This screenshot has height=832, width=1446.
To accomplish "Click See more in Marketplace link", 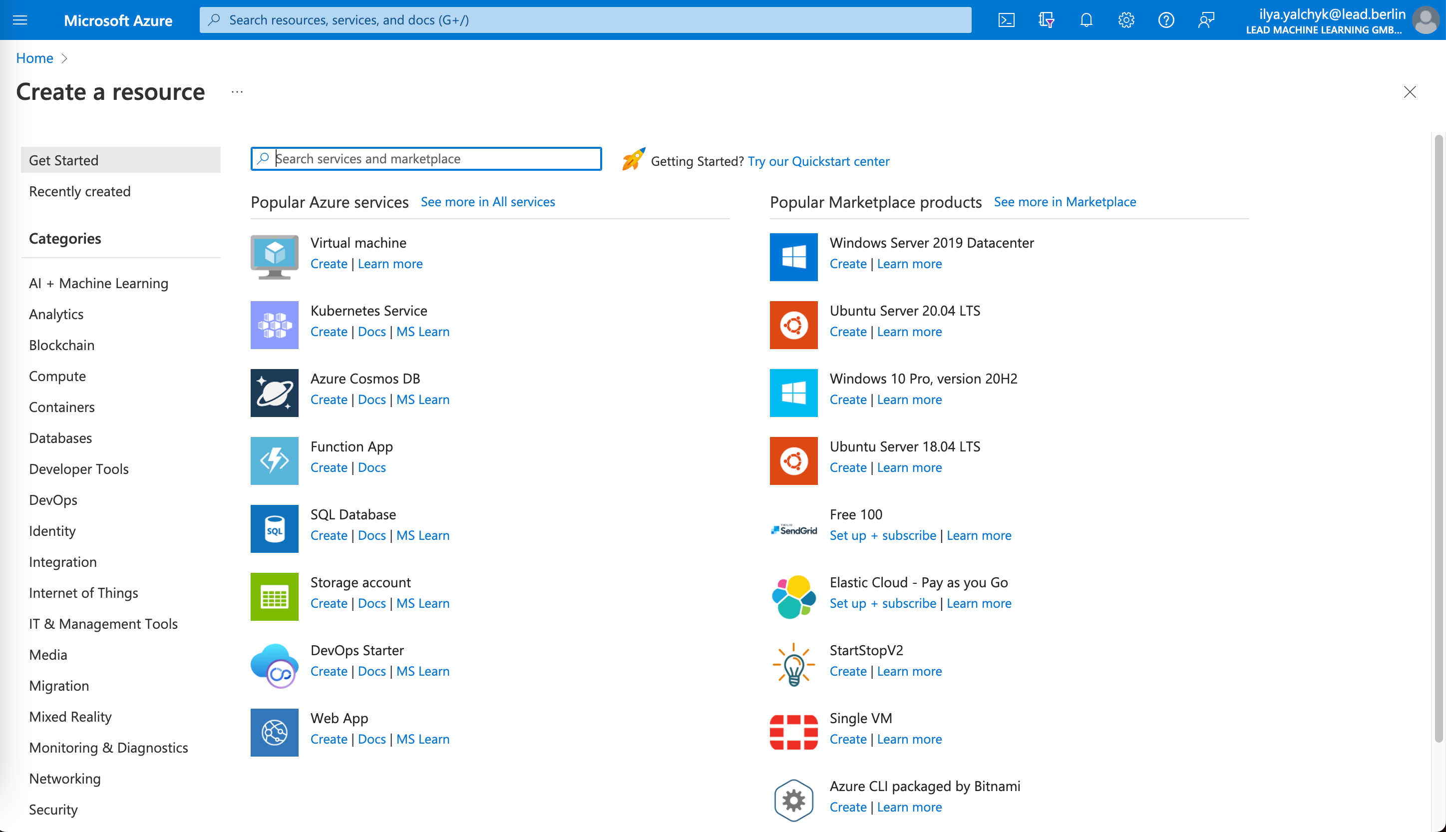I will tap(1065, 202).
